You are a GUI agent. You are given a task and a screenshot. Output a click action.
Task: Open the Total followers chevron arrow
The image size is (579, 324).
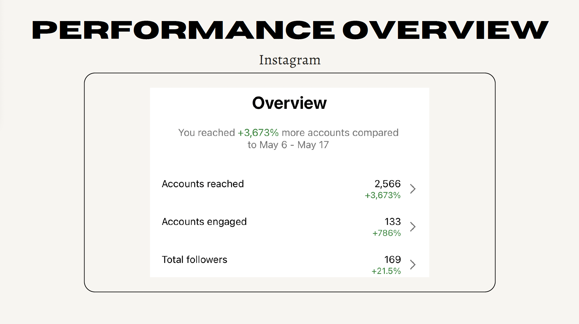coord(413,264)
